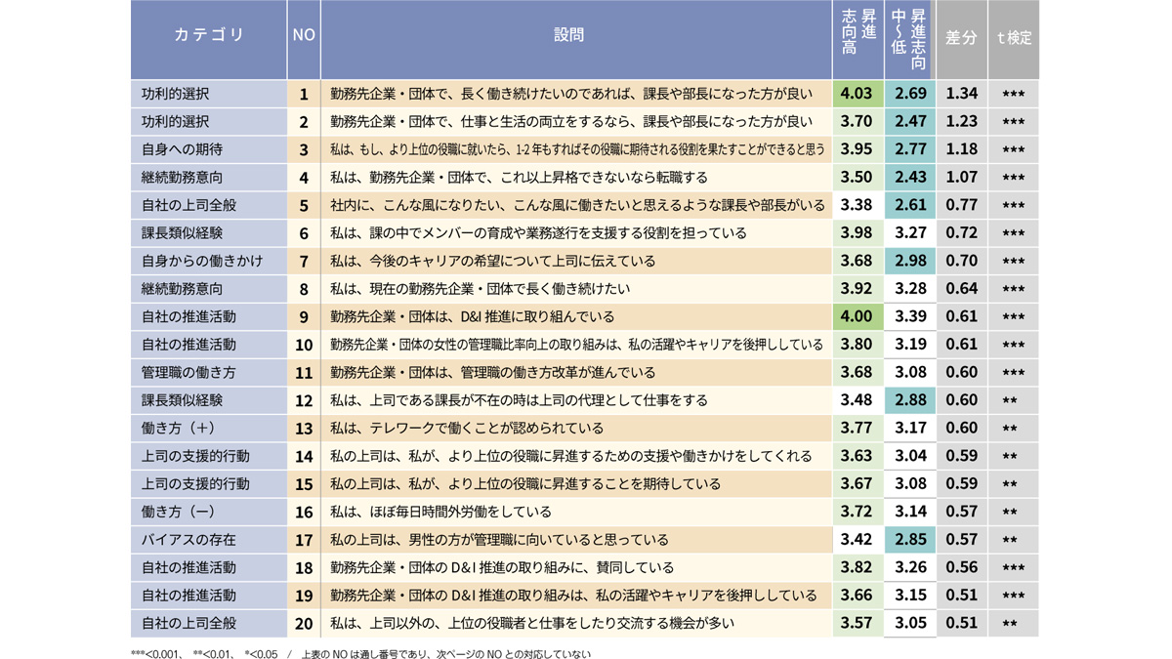This screenshot has height=659, width=1172.
Task: Click the question '男性の方が管理職に向いている'
Action: pyautogui.click(x=576, y=539)
